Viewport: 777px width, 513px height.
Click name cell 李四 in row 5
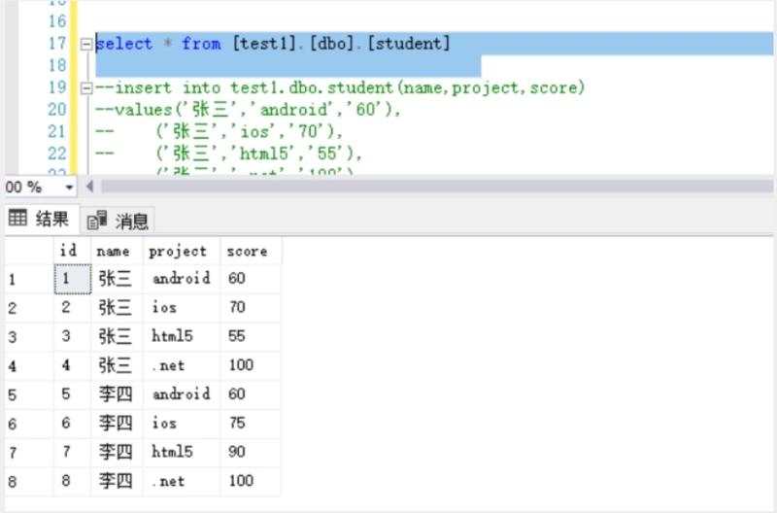[x=117, y=394]
